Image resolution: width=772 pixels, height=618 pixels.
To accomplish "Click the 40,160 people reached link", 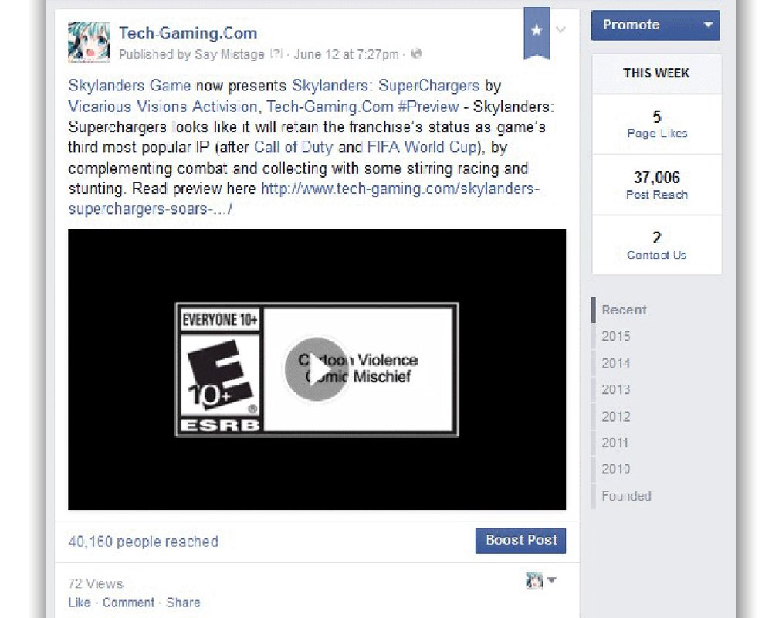I will pos(144,542).
